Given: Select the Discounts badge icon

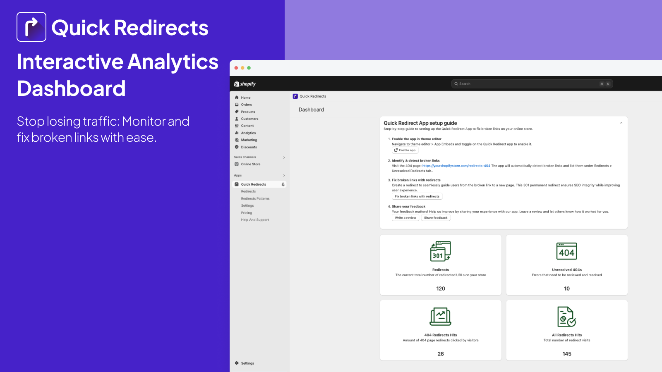Looking at the screenshot, I should [x=237, y=147].
